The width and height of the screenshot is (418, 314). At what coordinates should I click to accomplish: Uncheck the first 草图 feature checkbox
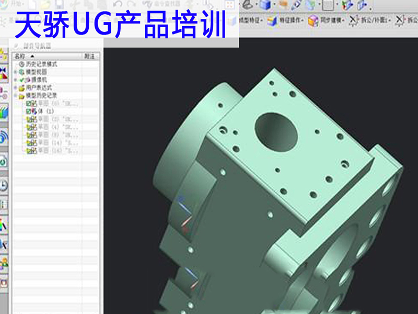coord(28,103)
